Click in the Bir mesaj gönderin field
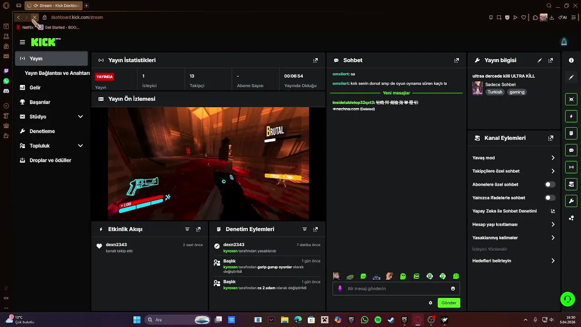 396,289
